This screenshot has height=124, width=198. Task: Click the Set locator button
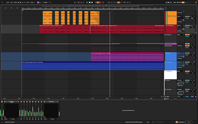pos(166,8)
